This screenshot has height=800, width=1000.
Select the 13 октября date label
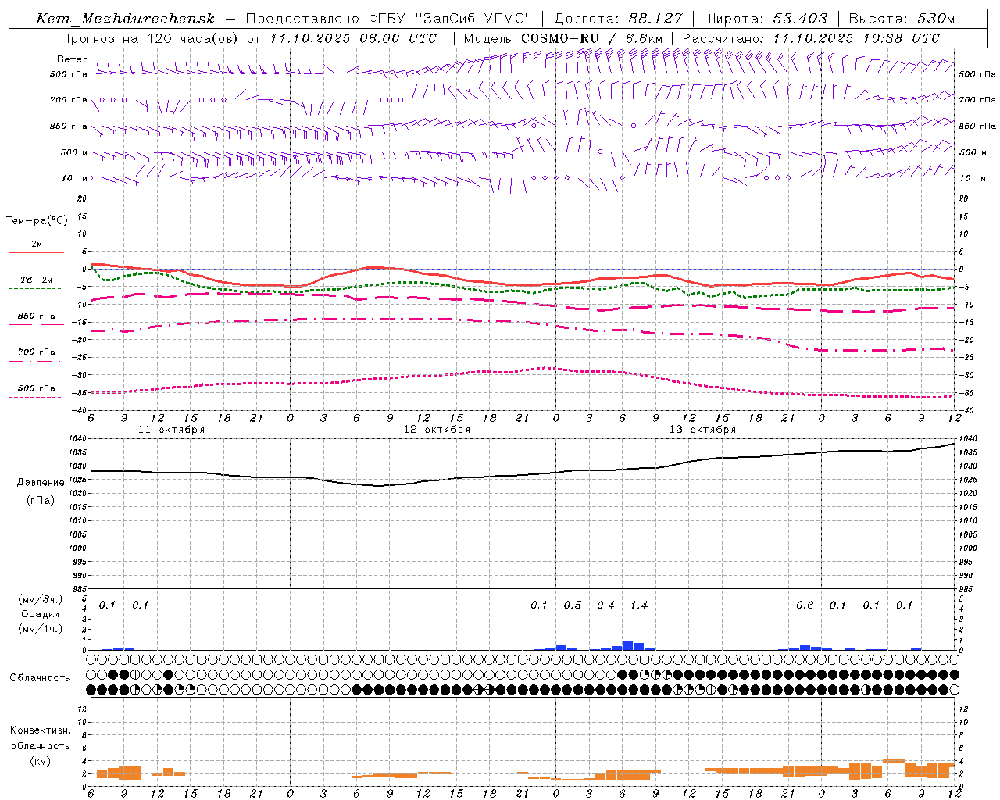tap(702, 430)
